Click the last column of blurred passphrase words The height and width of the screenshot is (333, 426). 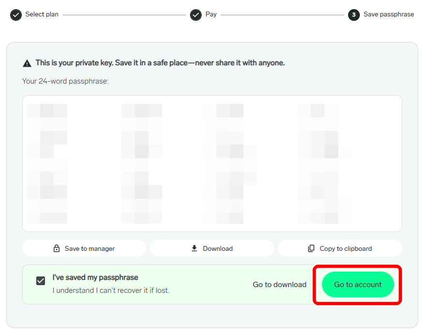(x=318, y=163)
